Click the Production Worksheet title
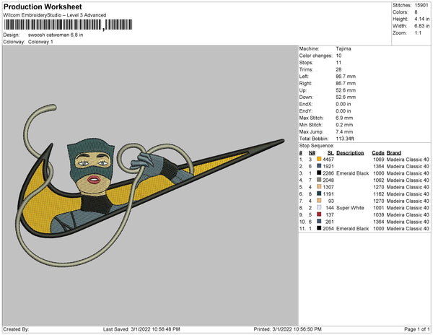This screenshot has width=433, height=335. click(x=43, y=6)
